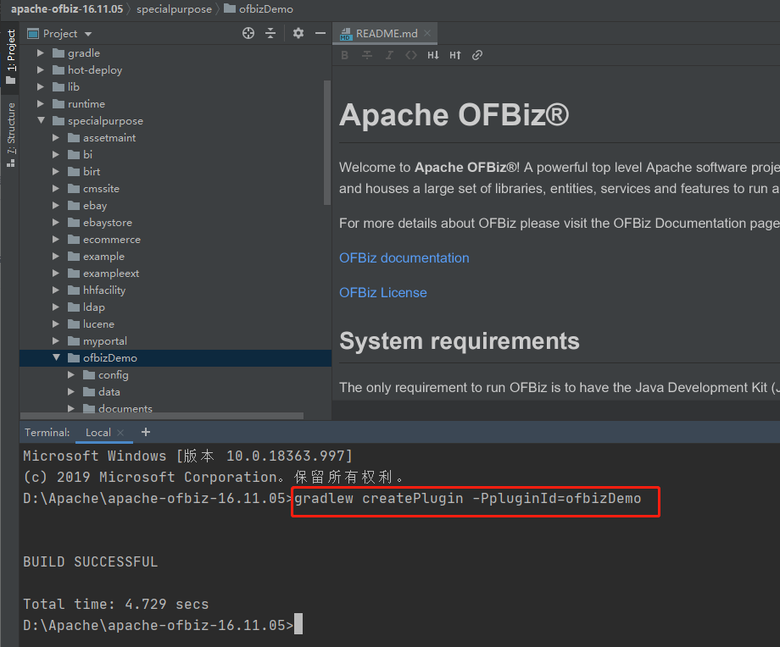The width and height of the screenshot is (780, 647).
Task: Collapse all nodes in the Project tree
Action: pyautogui.click(x=270, y=33)
